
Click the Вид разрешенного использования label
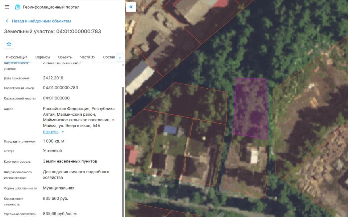click(x=18, y=175)
